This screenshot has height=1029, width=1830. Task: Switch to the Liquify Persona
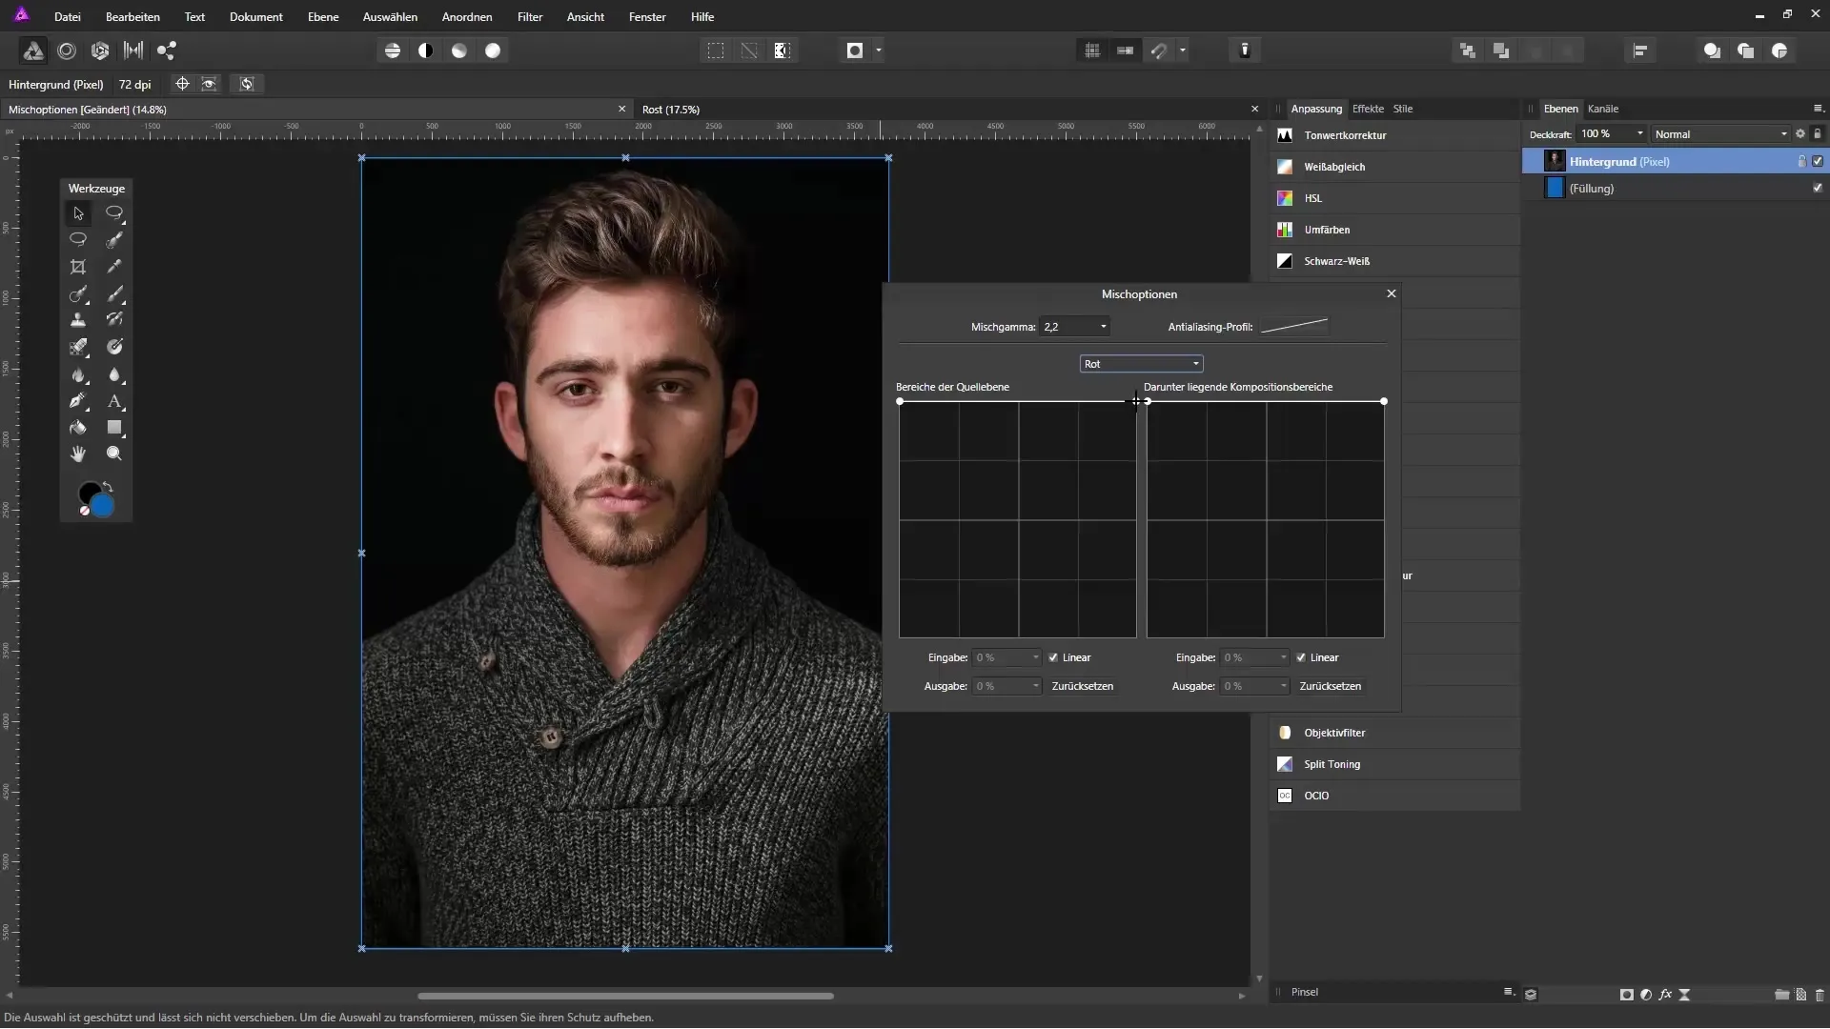tap(67, 50)
